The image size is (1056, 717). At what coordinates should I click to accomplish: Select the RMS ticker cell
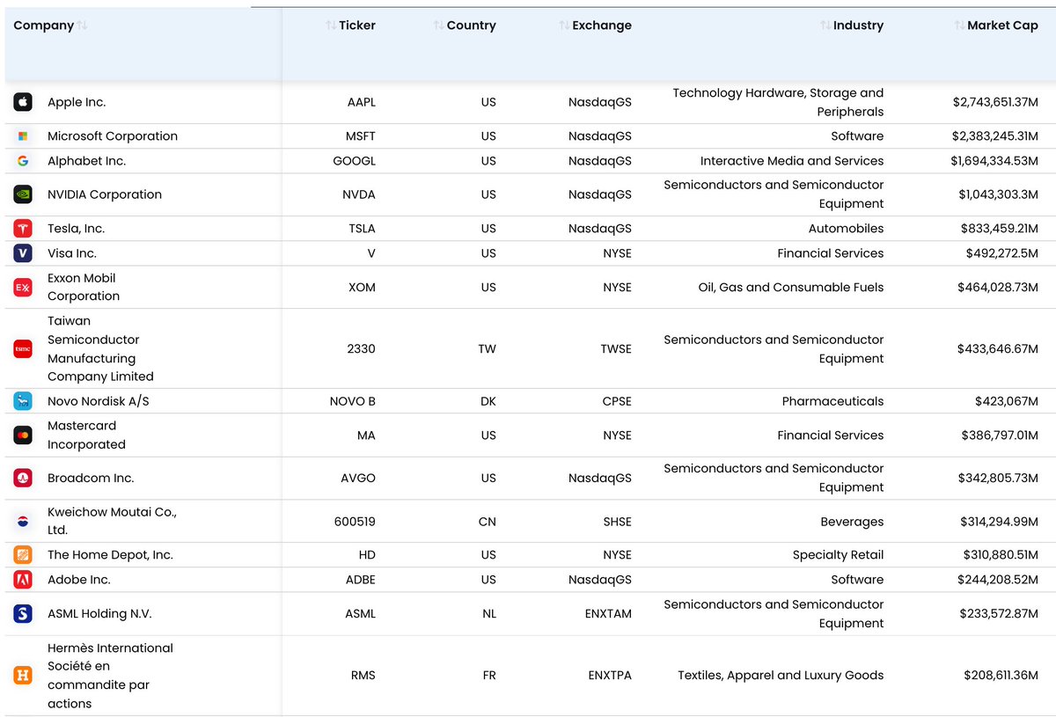pos(363,676)
